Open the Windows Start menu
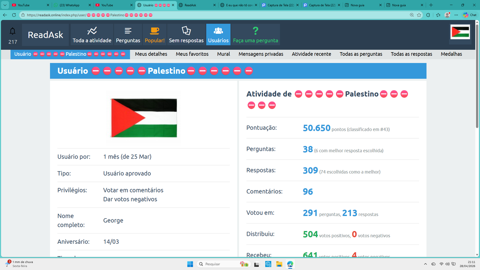Viewport: 480px width, 270px height. (x=190, y=264)
